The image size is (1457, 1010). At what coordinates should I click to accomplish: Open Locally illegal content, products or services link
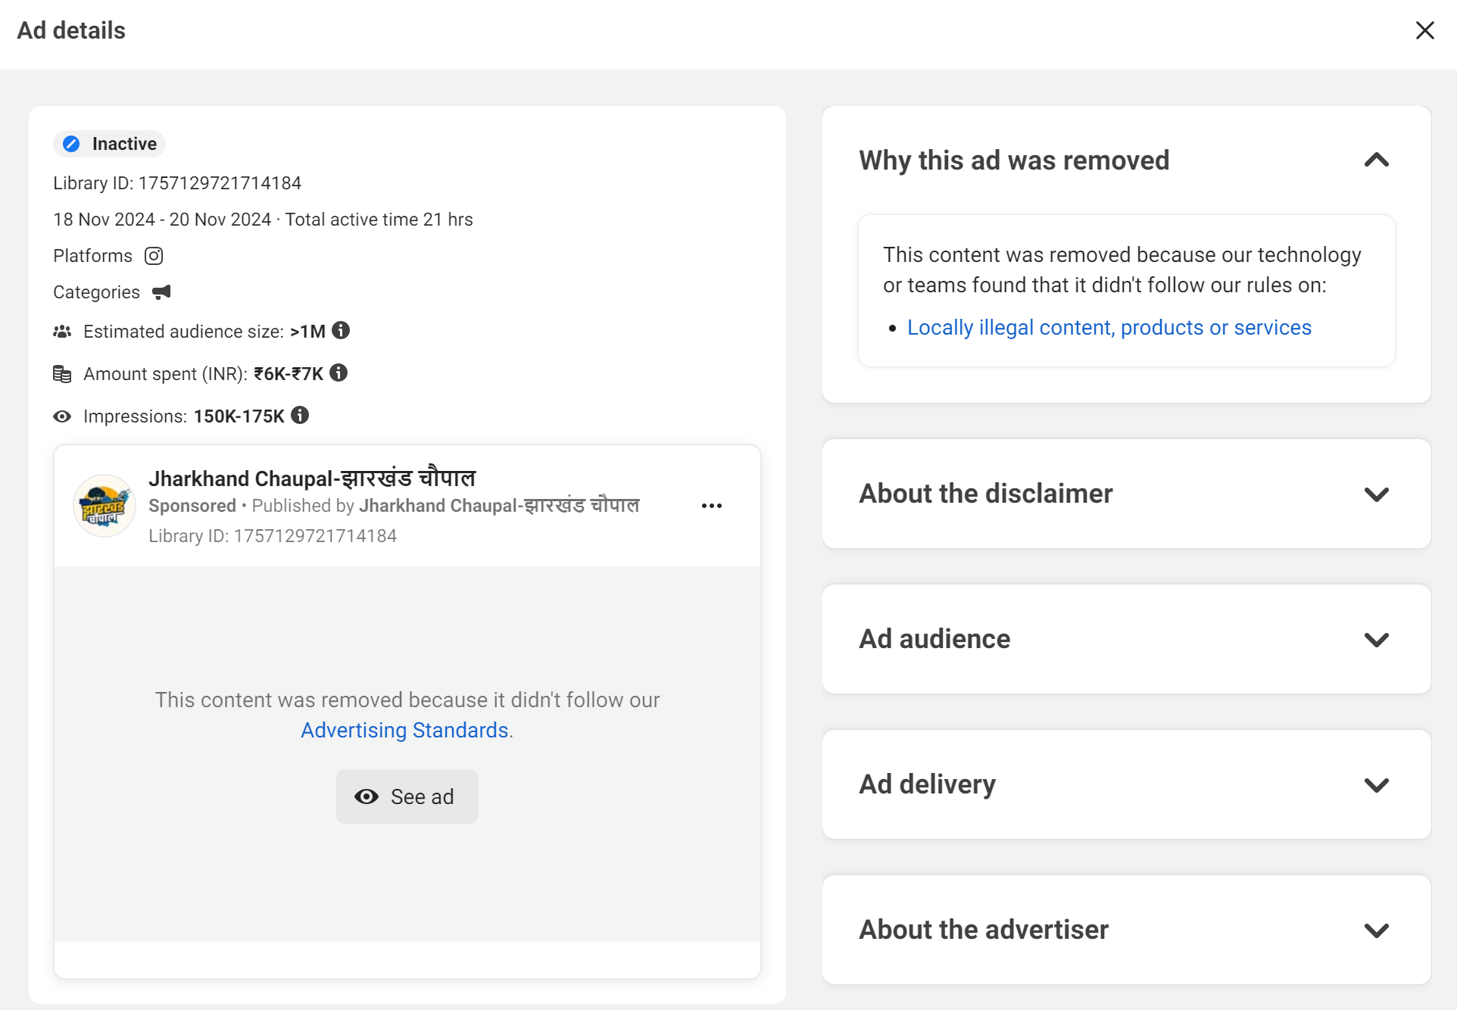coord(1109,327)
